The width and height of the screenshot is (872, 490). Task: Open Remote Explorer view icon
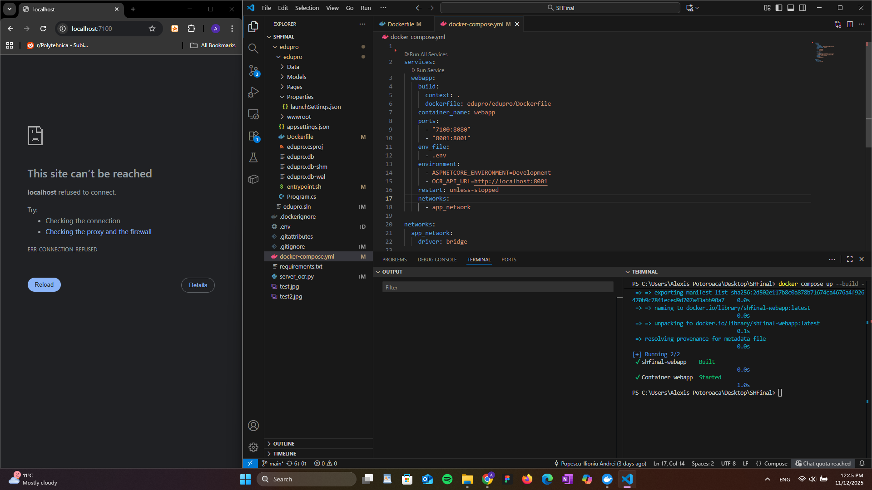click(x=253, y=114)
